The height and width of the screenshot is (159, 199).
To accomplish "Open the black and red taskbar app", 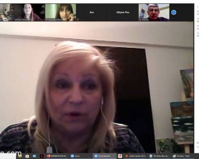I will (x=42, y=156).
